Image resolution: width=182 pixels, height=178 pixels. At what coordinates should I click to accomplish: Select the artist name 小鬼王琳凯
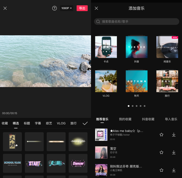[x=116, y=170]
